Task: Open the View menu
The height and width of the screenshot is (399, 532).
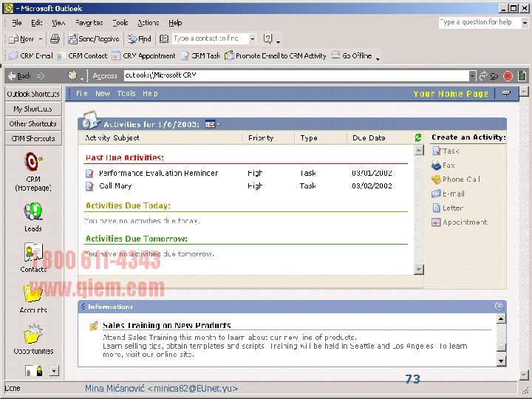Action: (x=58, y=23)
